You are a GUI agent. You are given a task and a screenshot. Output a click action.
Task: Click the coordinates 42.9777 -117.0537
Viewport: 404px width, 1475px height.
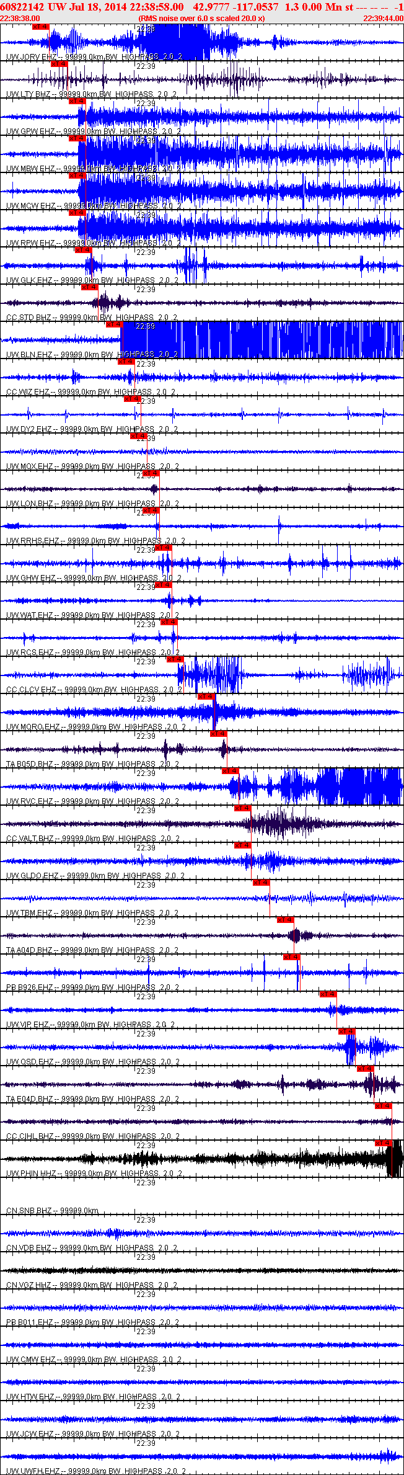click(x=236, y=7)
